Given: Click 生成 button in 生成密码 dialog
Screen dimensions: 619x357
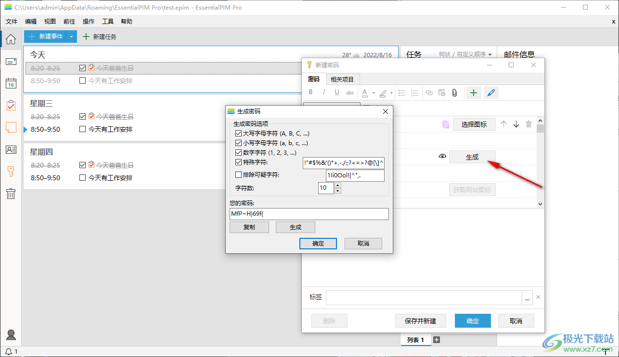Looking at the screenshot, I should (x=296, y=227).
